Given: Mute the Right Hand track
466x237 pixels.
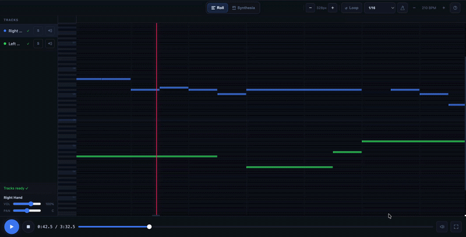Looking at the screenshot, I should [50, 31].
